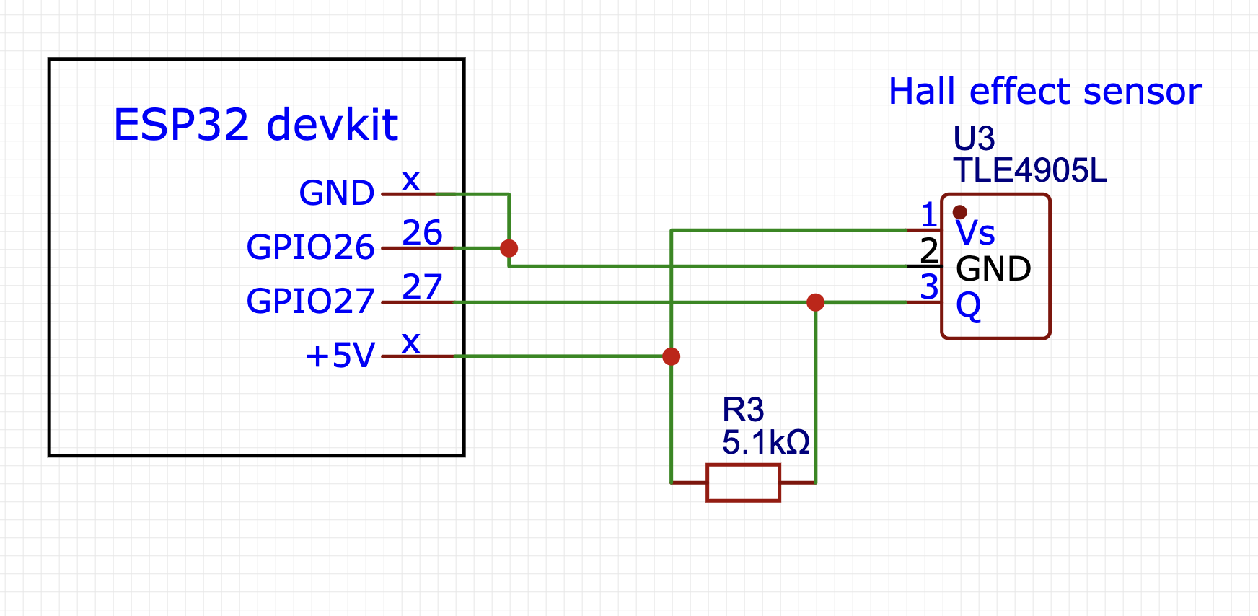The height and width of the screenshot is (616, 1258).
Task: Select the TLE4905L component outline
Action: click(995, 266)
